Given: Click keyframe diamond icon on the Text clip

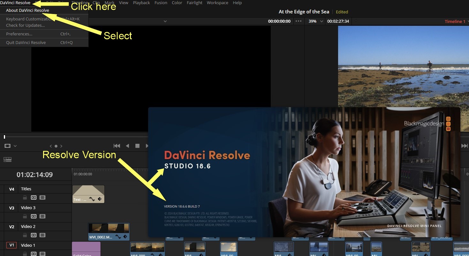Looking at the screenshot, I should click(99, 199).
